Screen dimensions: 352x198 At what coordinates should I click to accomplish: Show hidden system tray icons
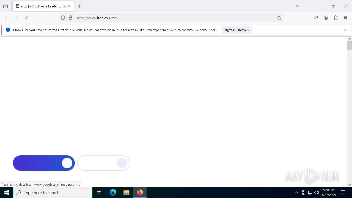(296, 193)
